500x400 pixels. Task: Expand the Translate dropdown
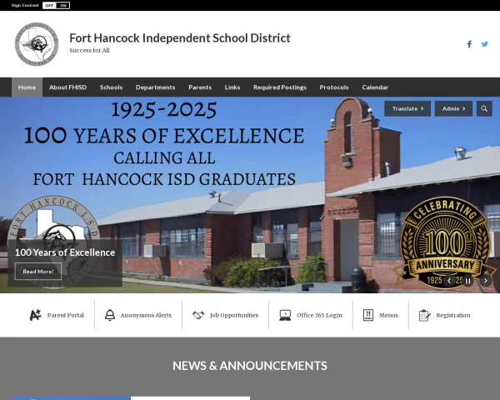(x=407, y=109)
